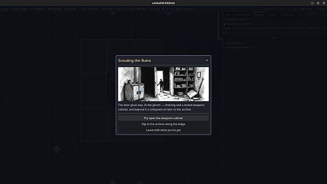Click the Scouting the Ruins dialog title
The image size is (327, 184).
point(135,60)
